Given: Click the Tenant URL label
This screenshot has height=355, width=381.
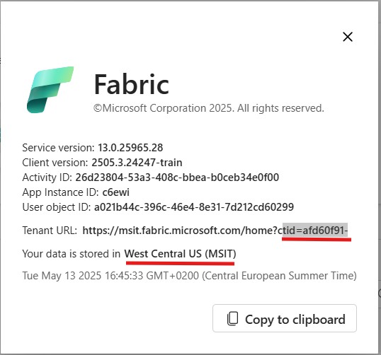Looking at the screenshot, I should pyautogui.click(x=50, y=231).
